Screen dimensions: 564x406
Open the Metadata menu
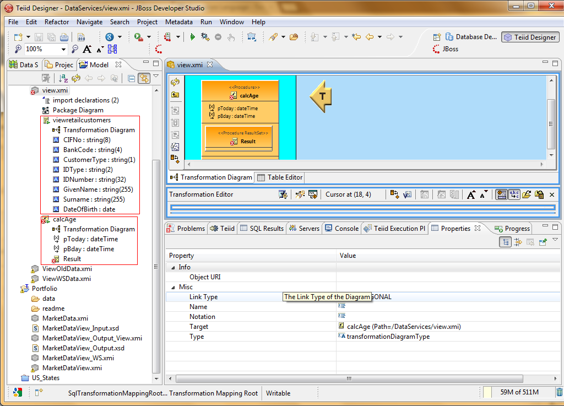pyautogui.click(x=178, y=22)
